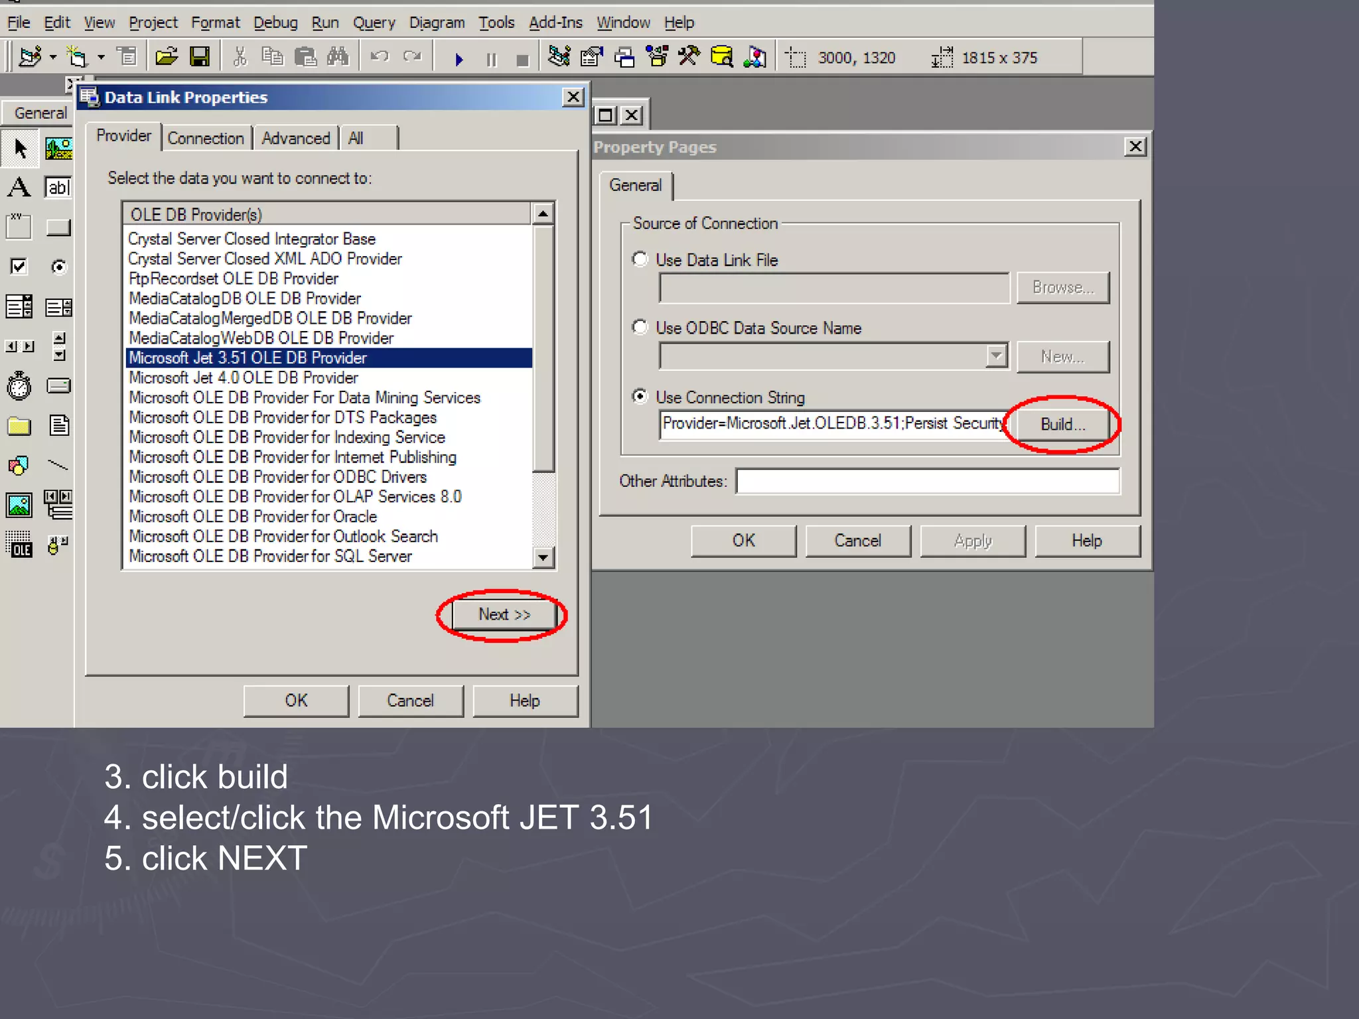The width and height of the screenshot is (1359, 1019).
Task: Click the provider list scrollbar thumb
Action: pyautogui.click(x=543, y=348)
